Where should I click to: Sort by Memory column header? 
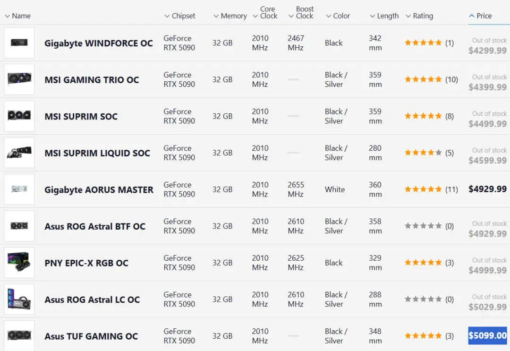click(230, 16)
